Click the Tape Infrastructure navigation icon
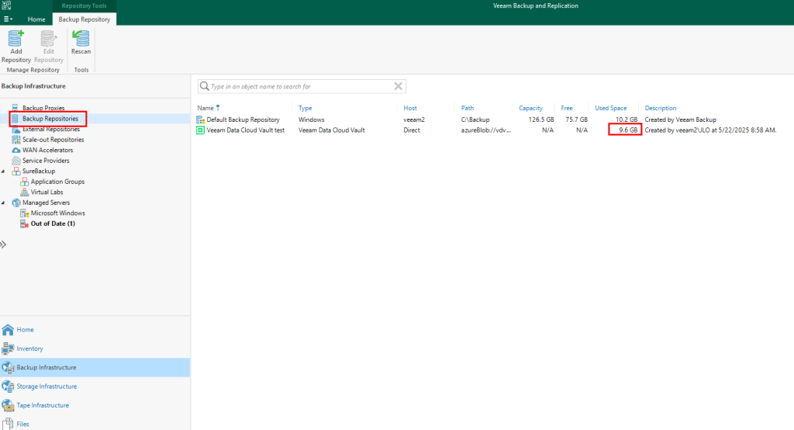794x430 pixels. click(x=8, y=405)
